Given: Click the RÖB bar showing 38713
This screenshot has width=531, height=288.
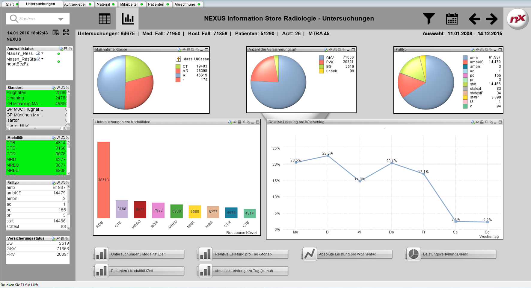Looking at the screenshot, I should click(103, 180).
